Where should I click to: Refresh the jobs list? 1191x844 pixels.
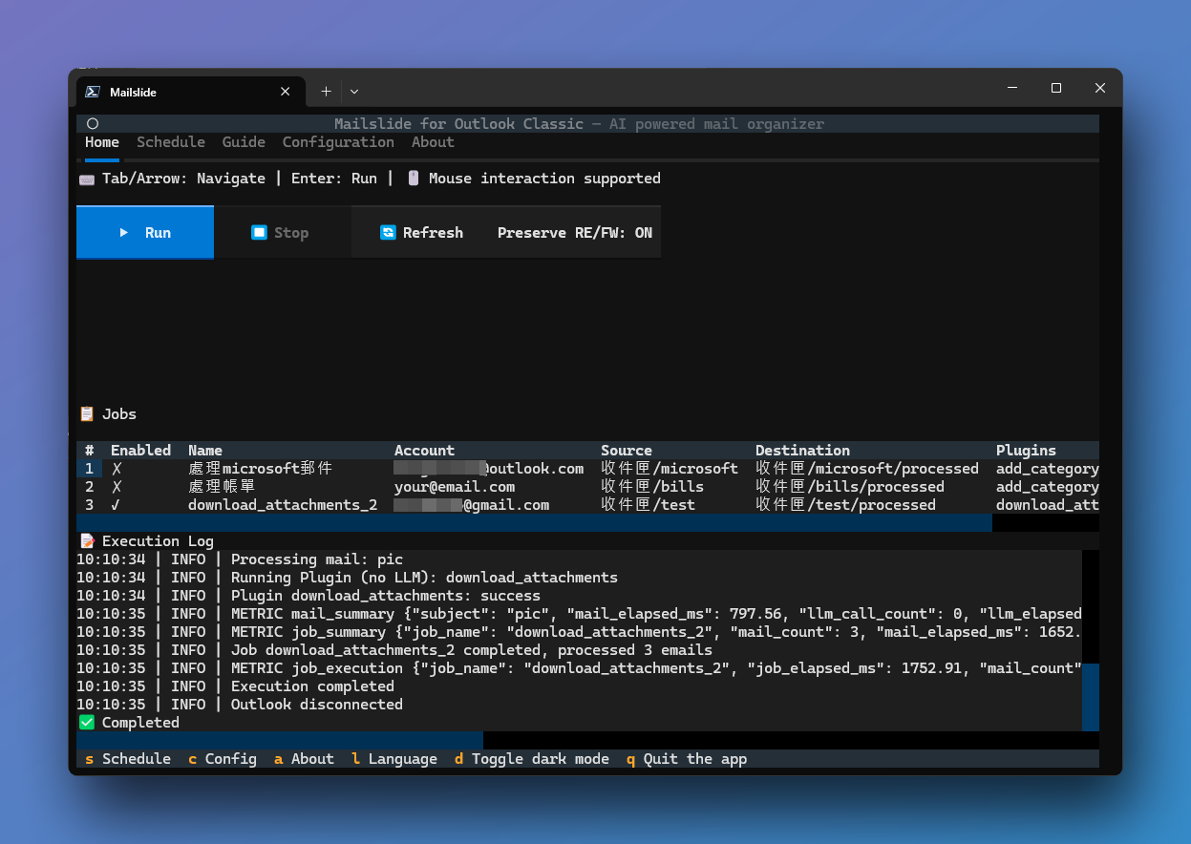pyautogui.click(x=421, y=233)
